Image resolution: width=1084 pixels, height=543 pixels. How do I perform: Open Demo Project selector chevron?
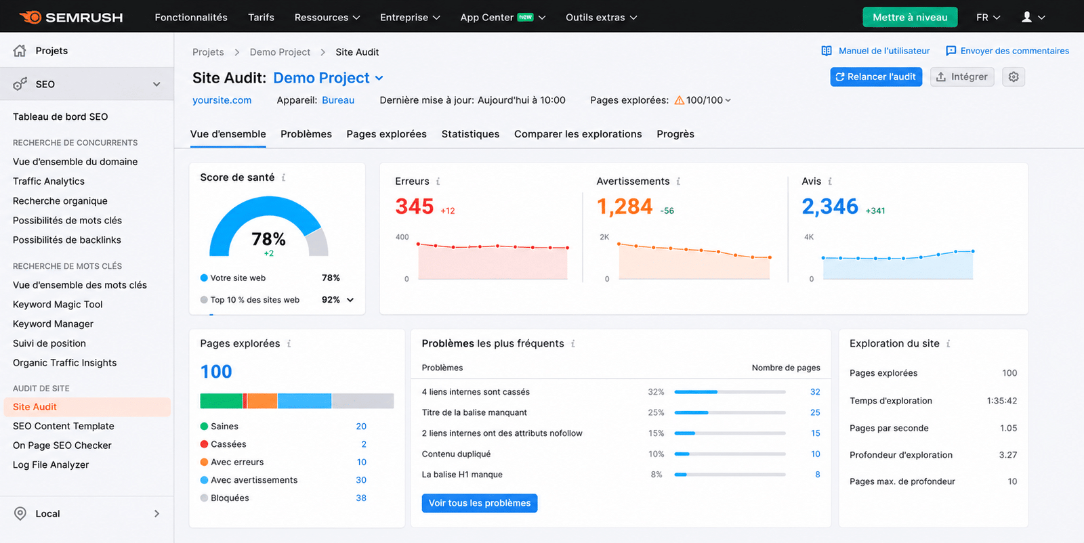tap(379, 79)
